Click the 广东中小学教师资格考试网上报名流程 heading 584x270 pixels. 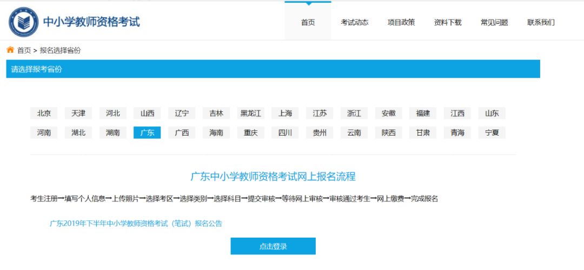click(273, 176)
